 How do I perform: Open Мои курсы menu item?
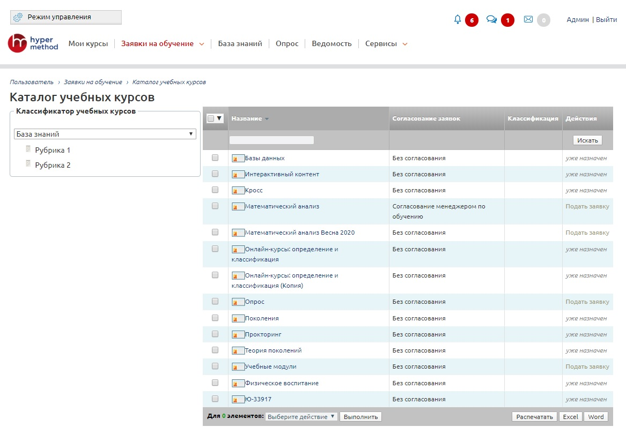click(x=88, y=43)
